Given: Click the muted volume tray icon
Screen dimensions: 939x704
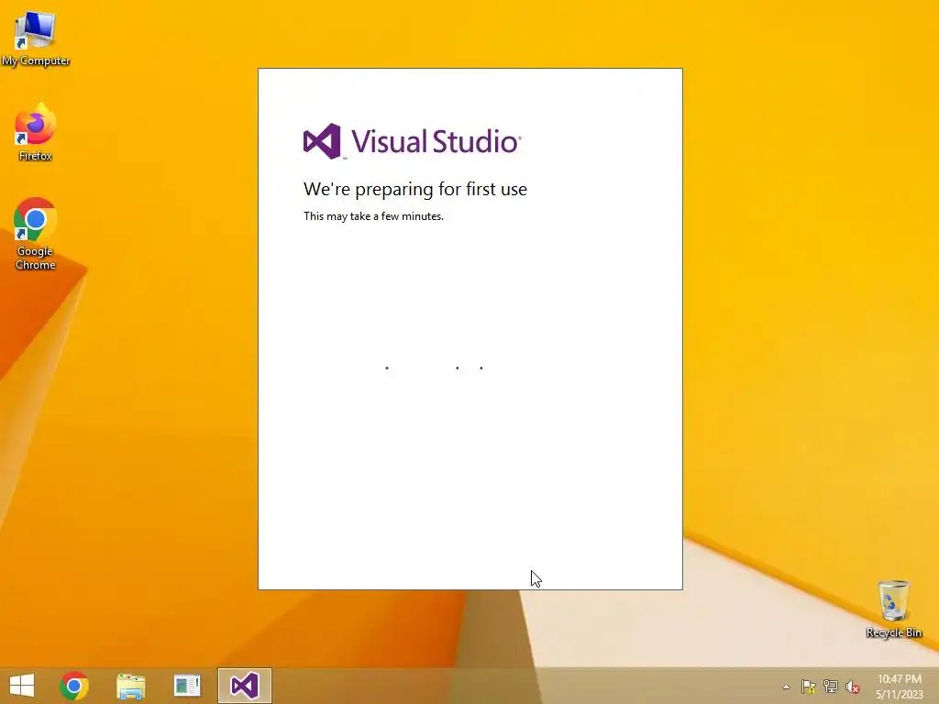Looking at the screenshot, I should pyautogui.click(x=852, y=687).
